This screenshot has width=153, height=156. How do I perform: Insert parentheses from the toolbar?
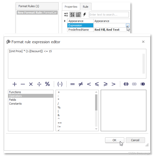(60, 84)
